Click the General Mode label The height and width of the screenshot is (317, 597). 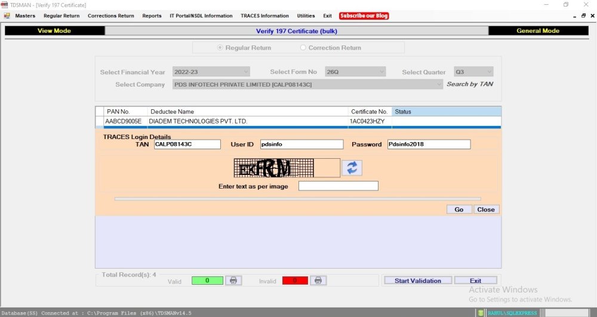(x=538, y=31)
